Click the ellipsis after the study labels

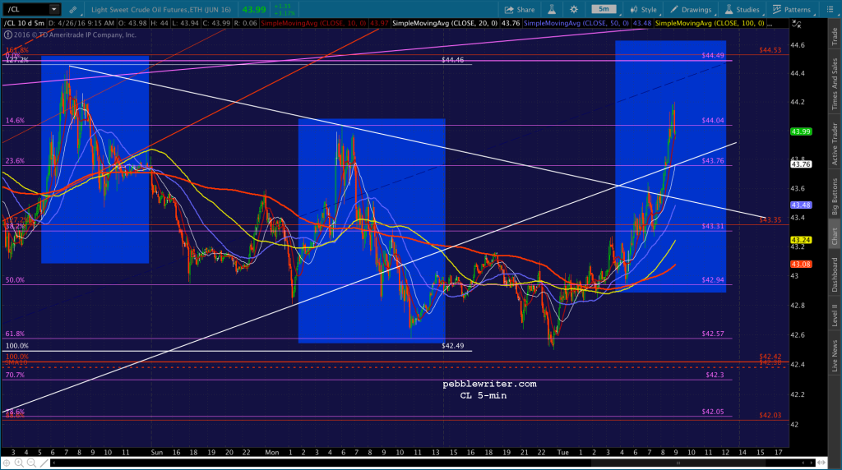(x=770, y=24)
